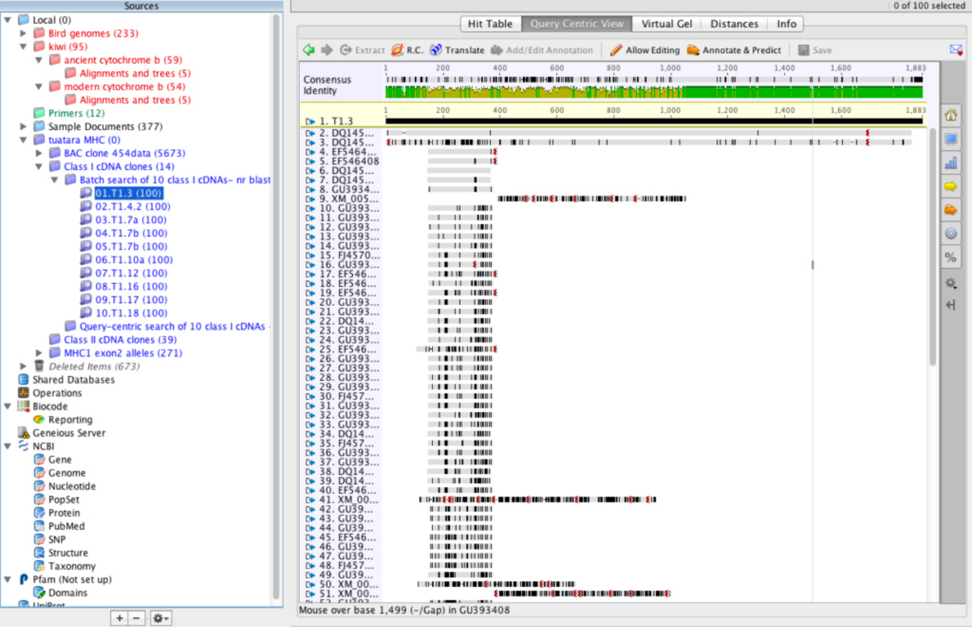Image resolution: width=972 pixels, height=627 pixels.
Task: Reverse complement with the R.C. button
Action: 407,50
